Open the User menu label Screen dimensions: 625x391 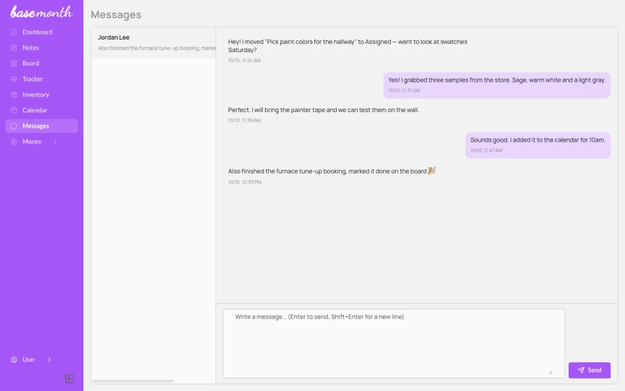point(29,360)
